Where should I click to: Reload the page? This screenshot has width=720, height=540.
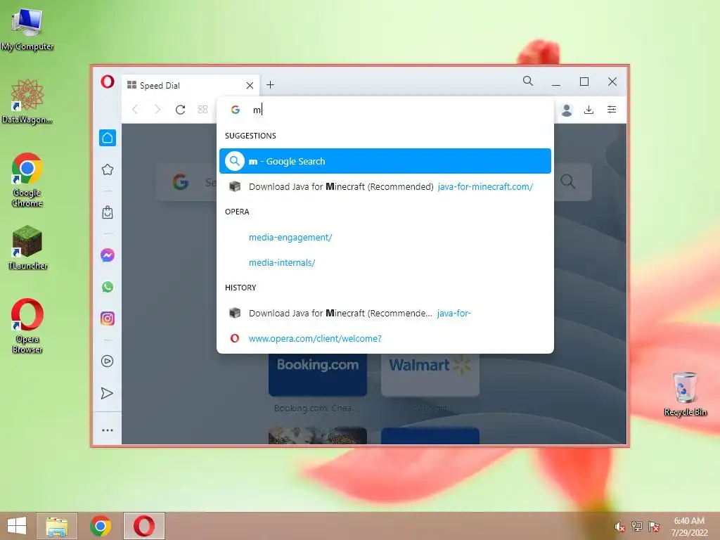(x=181, y=109)
